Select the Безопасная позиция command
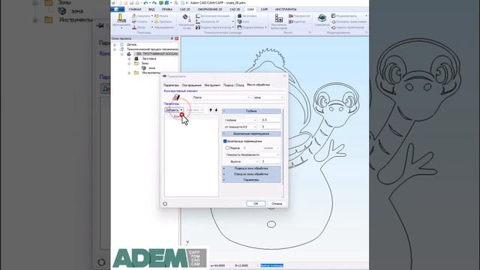The width and height of the screenshot is (480, 270). point(213,16)
